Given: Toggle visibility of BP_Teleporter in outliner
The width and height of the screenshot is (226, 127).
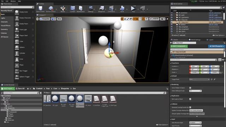Looking at the screenshot, I should pyautogui.click(x=172, y=20).
